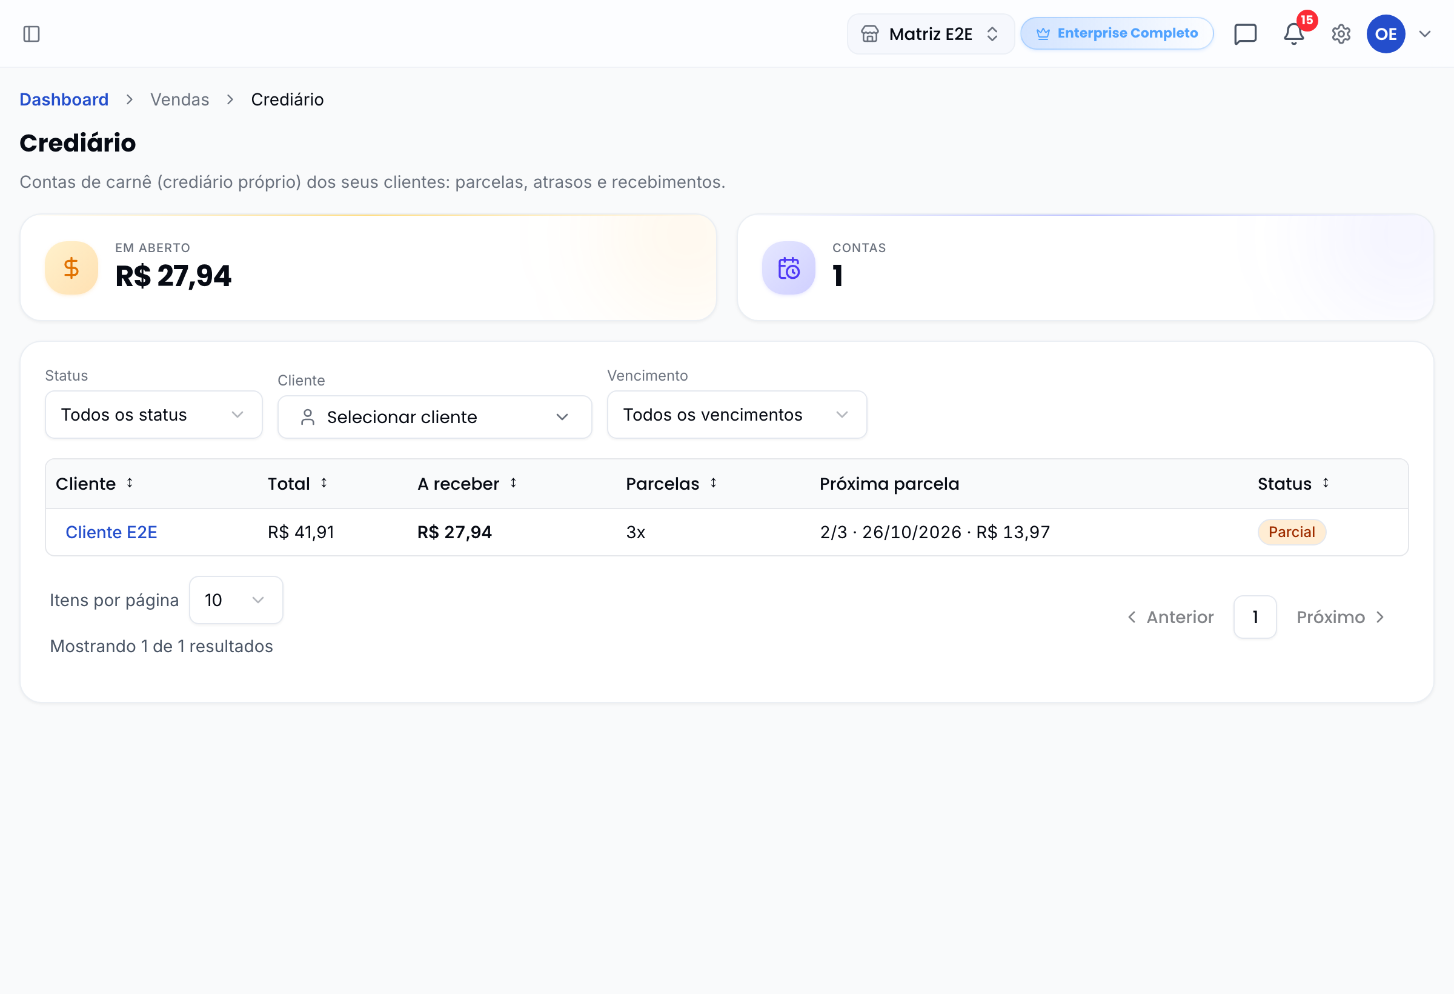This screenshot has width=1454, height=994.
Task: Click the R$ 27,94 a receber cell
Action: coord(454,532)
